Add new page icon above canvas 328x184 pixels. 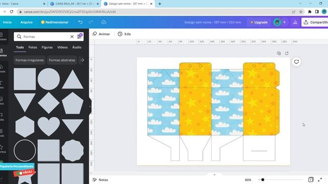click(x=287, y=53)
